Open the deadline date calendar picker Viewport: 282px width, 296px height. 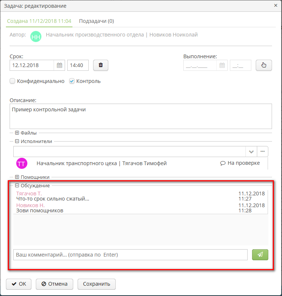pyautogui.click(x=60, y=65)
